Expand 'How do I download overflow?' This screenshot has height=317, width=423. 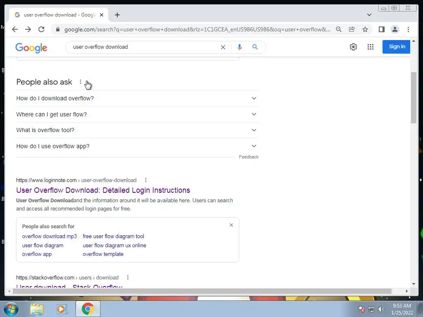pyautogui.click(x=137, y=98)
